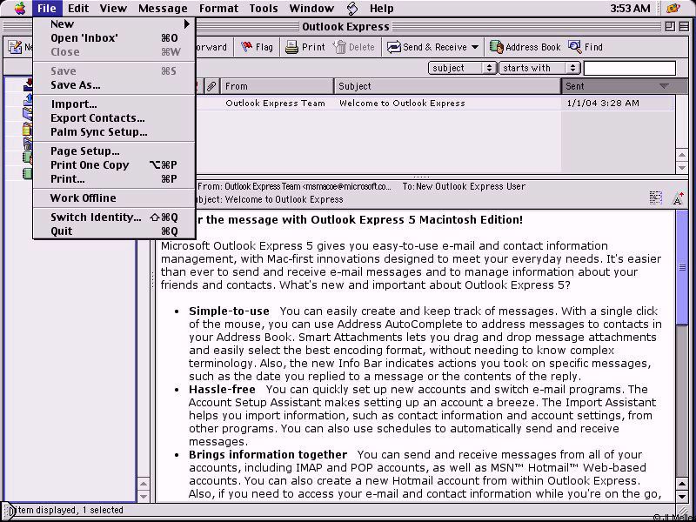Toggle Sent column sort order arrow
The height and width of the screenshot is (522, 696).
pos(664,86)
